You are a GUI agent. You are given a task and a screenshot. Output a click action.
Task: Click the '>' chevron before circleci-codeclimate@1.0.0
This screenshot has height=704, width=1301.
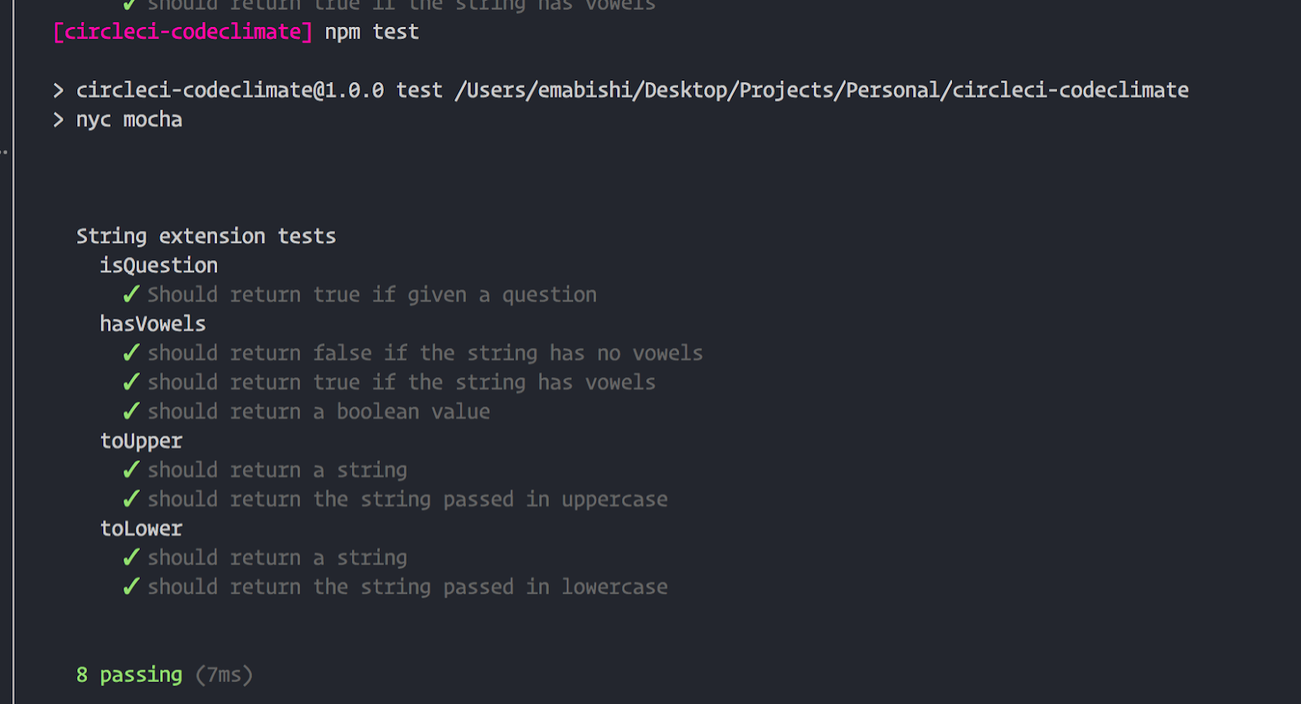pyautogui.click(x=59, y=90)
